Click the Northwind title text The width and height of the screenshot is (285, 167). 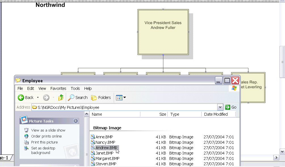[x=50, y=5]
